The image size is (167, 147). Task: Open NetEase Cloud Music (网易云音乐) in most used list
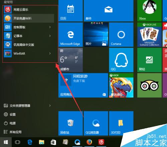pos(29,10)
